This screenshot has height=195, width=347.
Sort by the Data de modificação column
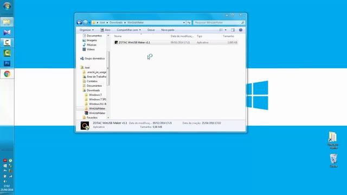(182, 36)
